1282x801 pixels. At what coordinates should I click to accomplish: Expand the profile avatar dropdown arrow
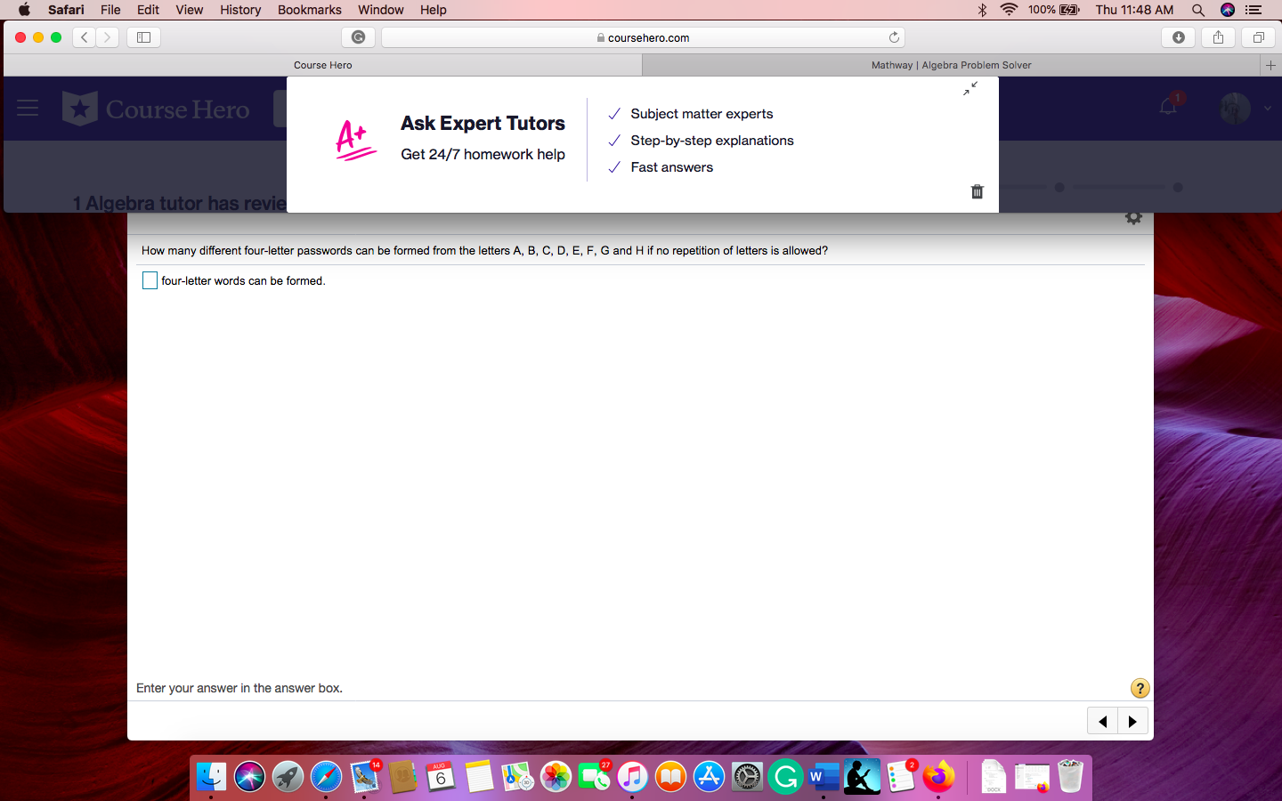coord(1268,109)
